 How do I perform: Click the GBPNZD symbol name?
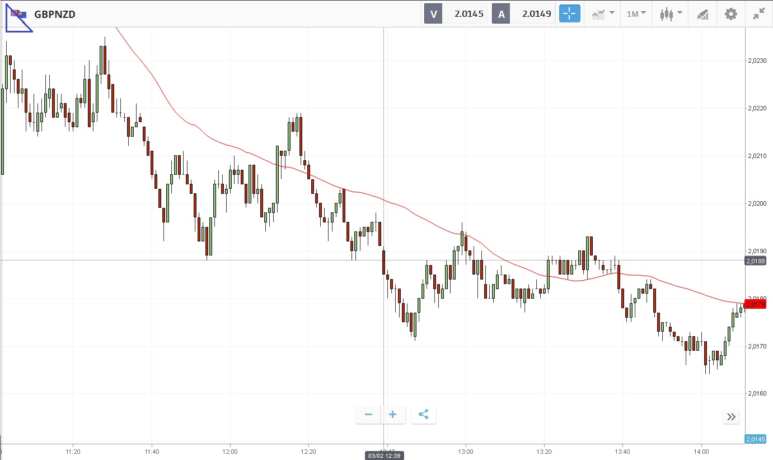55,14
